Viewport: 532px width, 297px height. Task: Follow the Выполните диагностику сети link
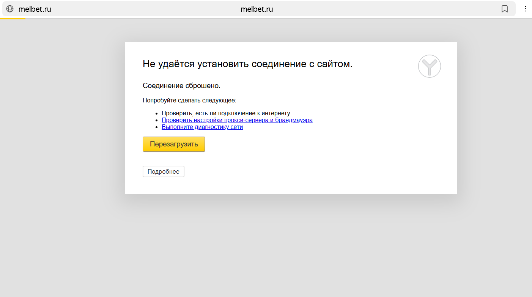[x=202, y=127]
